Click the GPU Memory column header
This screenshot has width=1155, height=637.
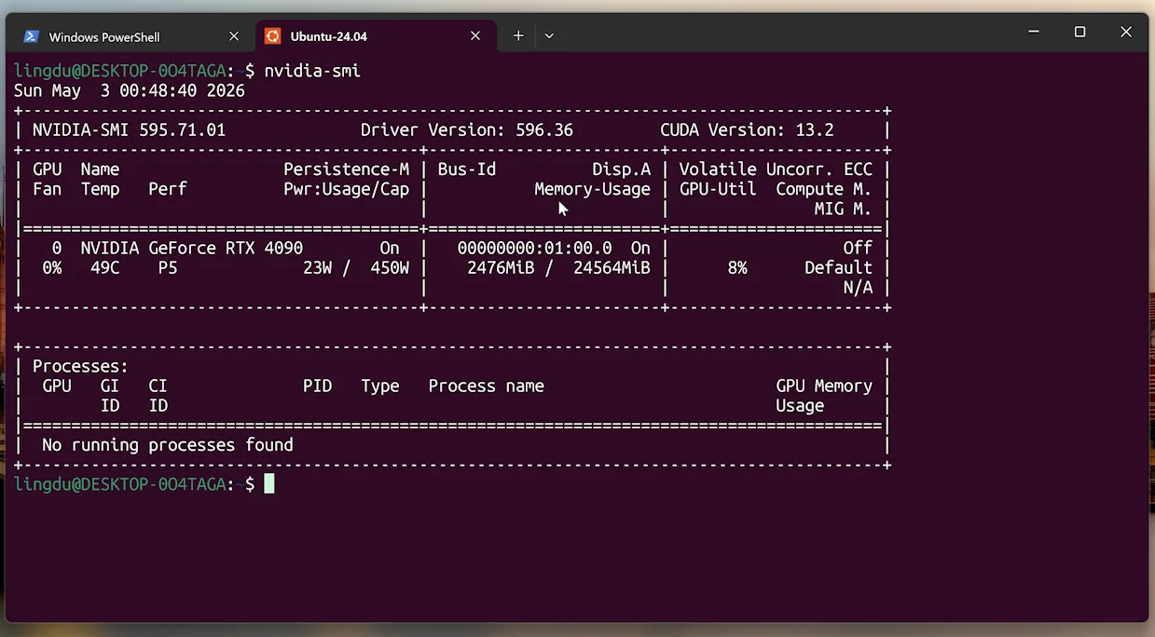824,386
